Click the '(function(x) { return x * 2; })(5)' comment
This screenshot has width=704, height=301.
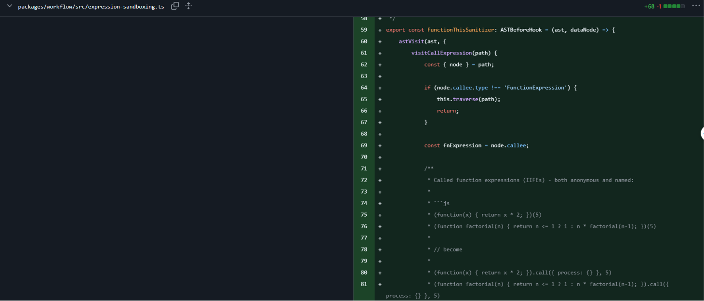[484, 215]
